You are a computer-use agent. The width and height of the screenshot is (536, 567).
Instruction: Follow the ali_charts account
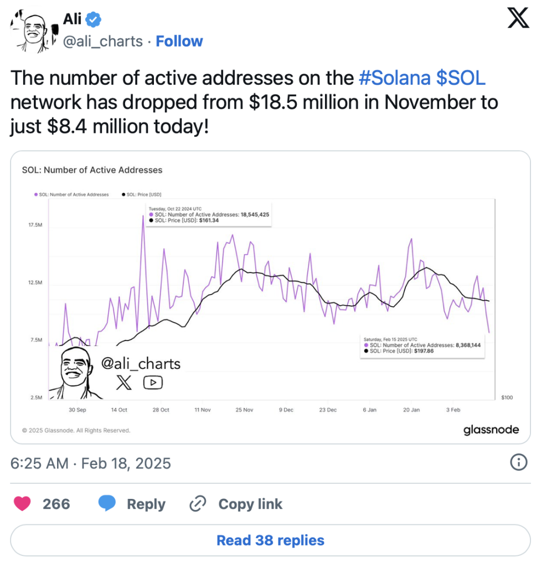(179, 42)
